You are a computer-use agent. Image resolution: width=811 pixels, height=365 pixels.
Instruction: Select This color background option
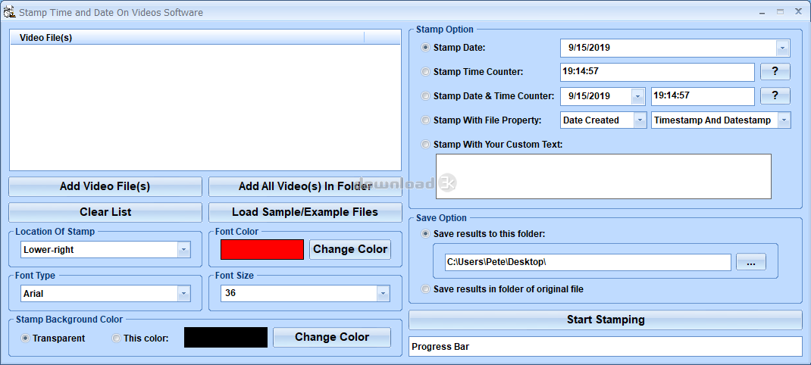point(117,338)
